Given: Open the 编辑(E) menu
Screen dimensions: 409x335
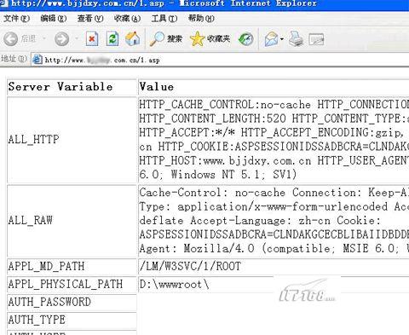Looking at the screenshot, I should (x=54, y=19).
